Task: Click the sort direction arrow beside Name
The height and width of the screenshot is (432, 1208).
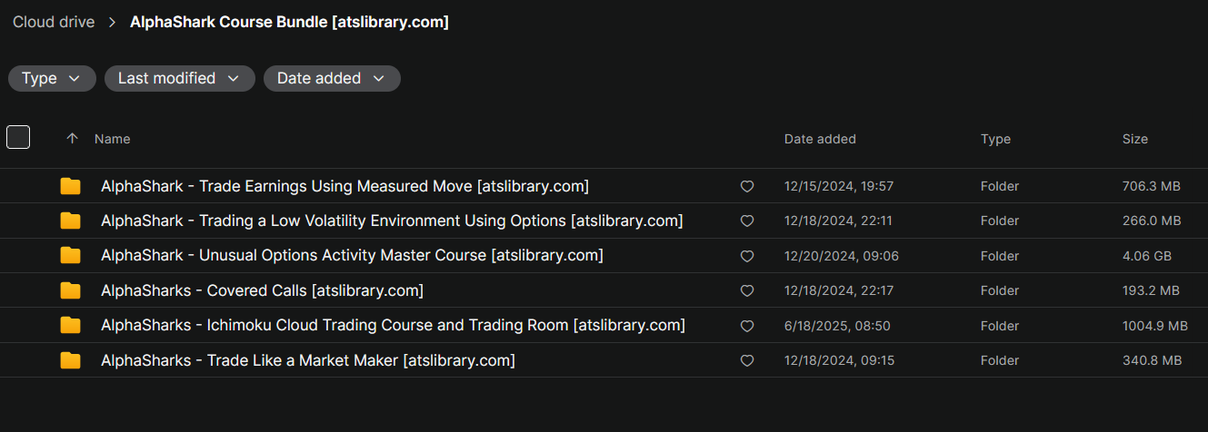Action: pos(73,139)
